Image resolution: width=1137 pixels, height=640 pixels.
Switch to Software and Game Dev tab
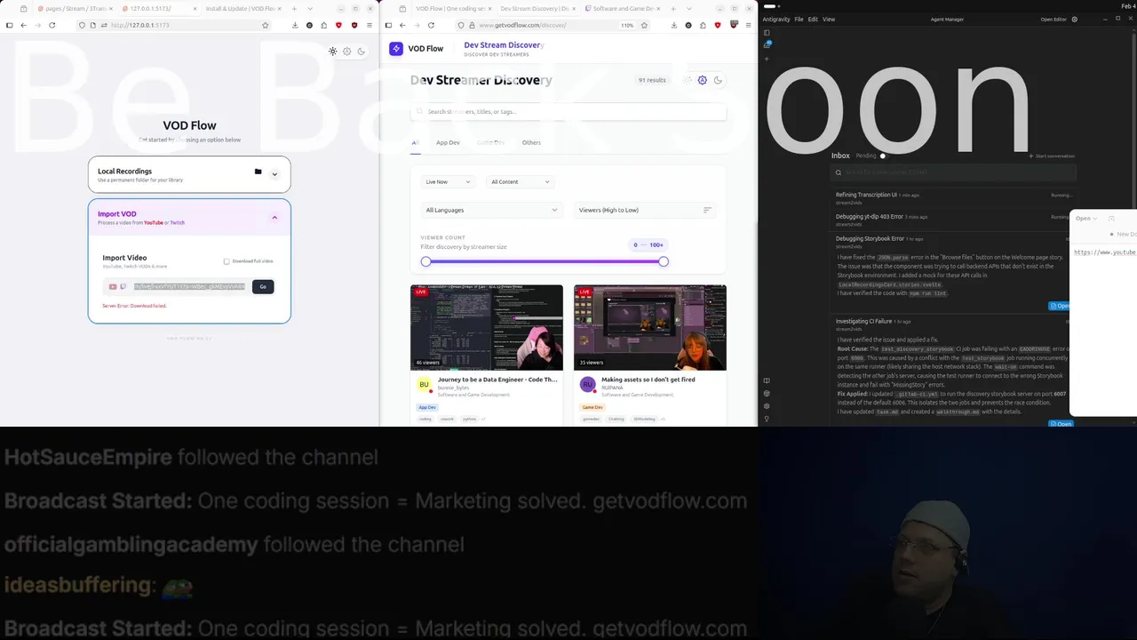click(622, 8)
